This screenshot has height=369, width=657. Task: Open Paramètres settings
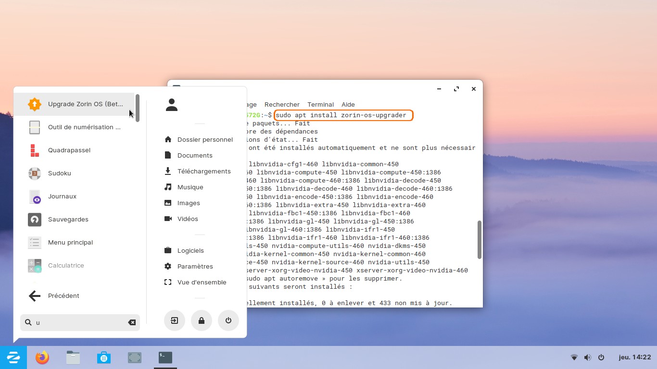pyautogui.click(x=195, y=266)
